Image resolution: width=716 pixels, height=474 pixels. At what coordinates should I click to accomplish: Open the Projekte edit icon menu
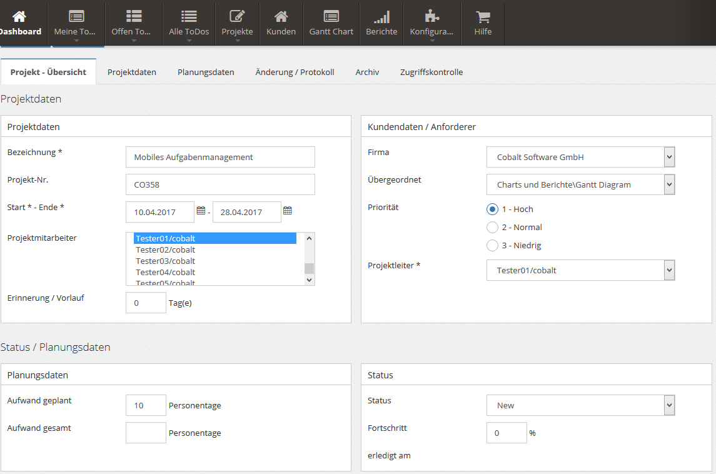(x=237, y=17)
